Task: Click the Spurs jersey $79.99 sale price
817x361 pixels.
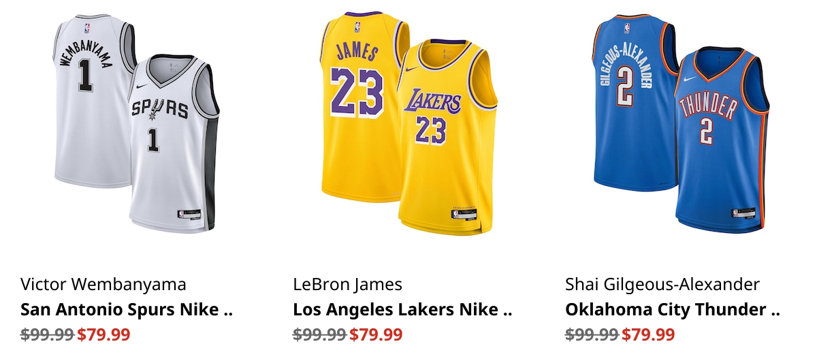Action: click(x=103, y=334)
